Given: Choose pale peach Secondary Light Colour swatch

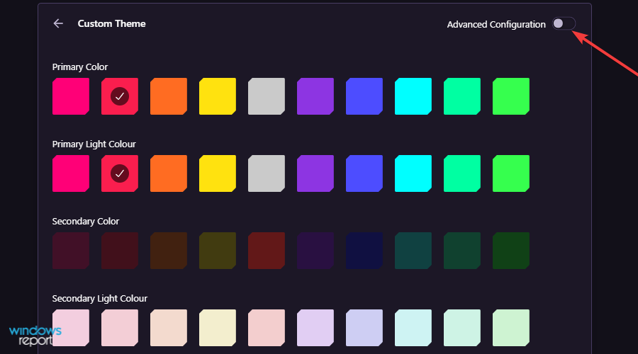Looking at the screenshot, I should 169,328.
